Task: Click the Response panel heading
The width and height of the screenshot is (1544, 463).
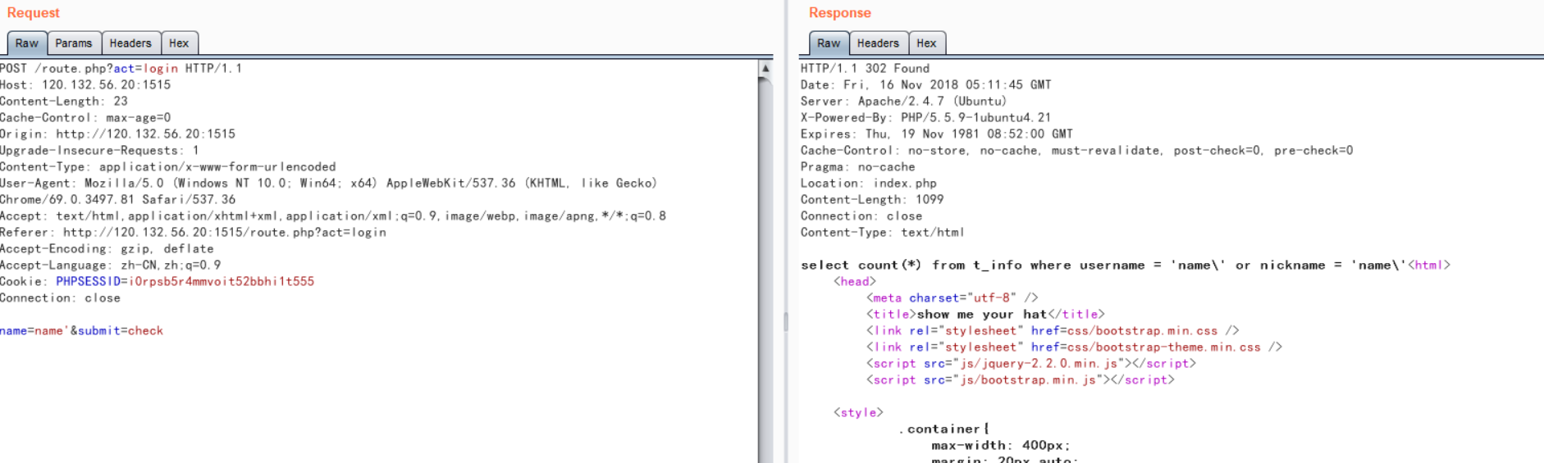Action: 840,13
